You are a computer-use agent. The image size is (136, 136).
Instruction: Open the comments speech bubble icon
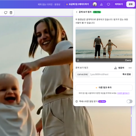[x=108, y=4]
